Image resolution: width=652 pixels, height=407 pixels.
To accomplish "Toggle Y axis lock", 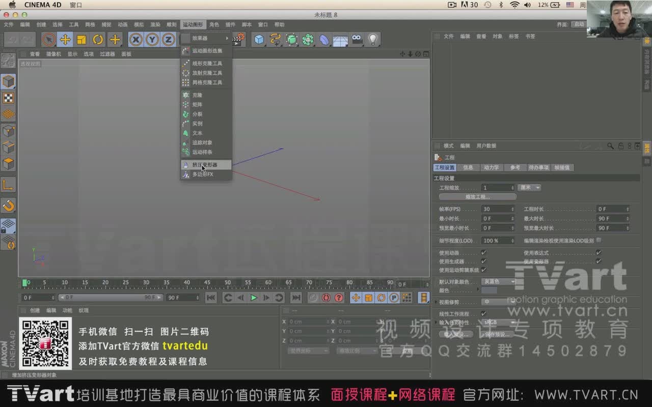I will pos(152,39).
